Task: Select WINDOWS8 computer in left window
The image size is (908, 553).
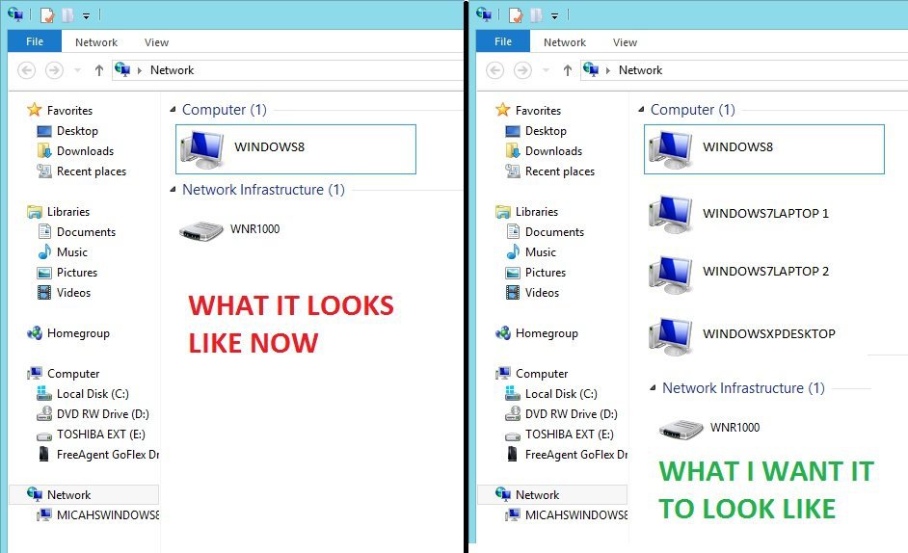Action: [295, 148]
